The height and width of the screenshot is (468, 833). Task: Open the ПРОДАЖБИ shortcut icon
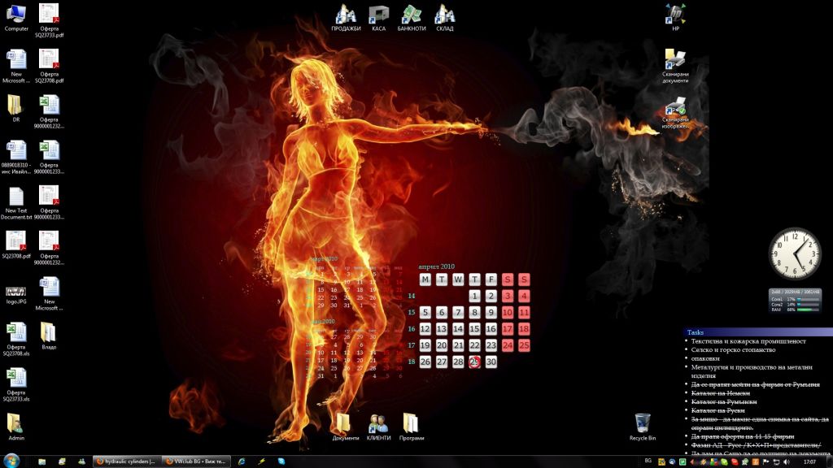click(346, 15)
